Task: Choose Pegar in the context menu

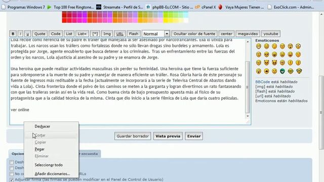Action: (x=51, y=149)
